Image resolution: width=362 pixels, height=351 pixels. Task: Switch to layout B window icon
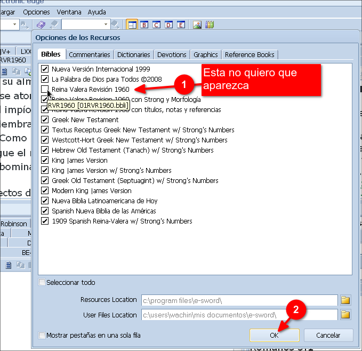tap(144, 25)
